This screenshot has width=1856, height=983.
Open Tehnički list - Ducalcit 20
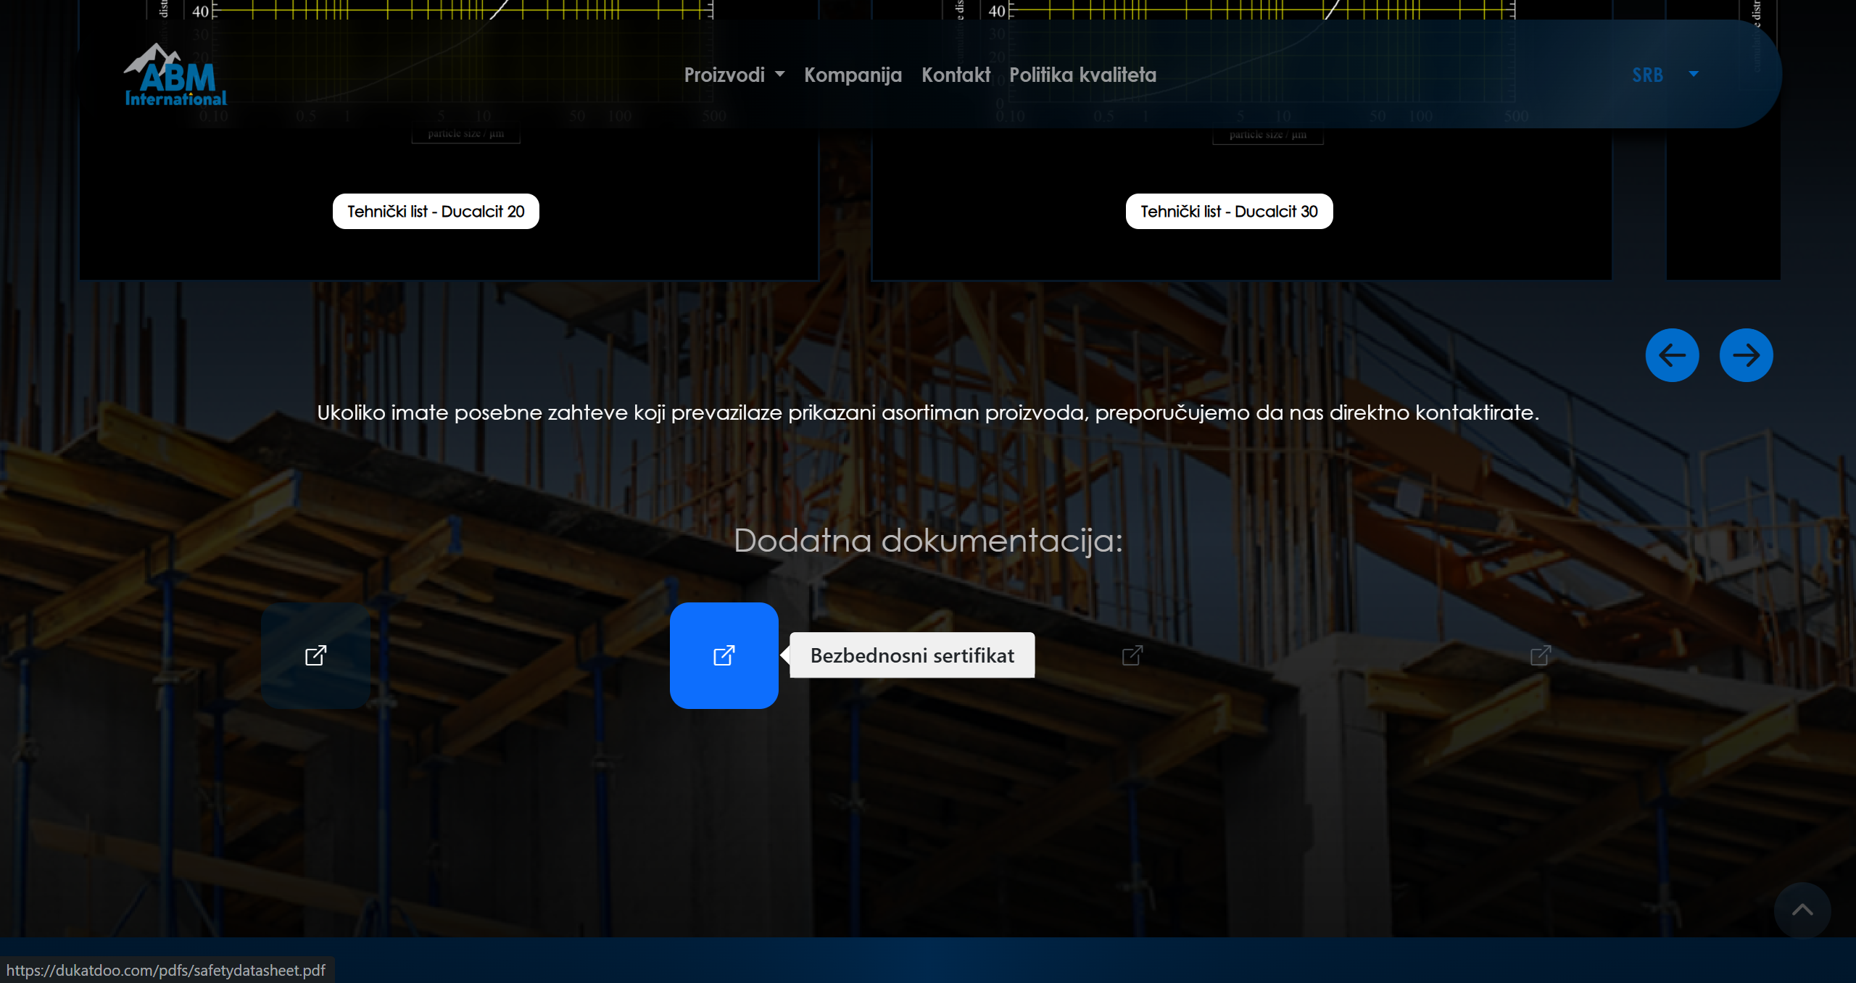point(436,212)
